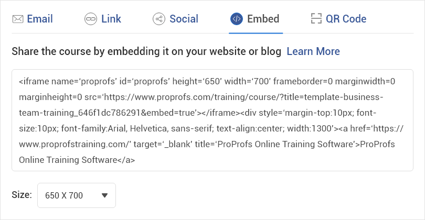Image resolution: width=425 pixels, height=220 pixels.
Task: Open the Learn More link
Action: [313, 51]
